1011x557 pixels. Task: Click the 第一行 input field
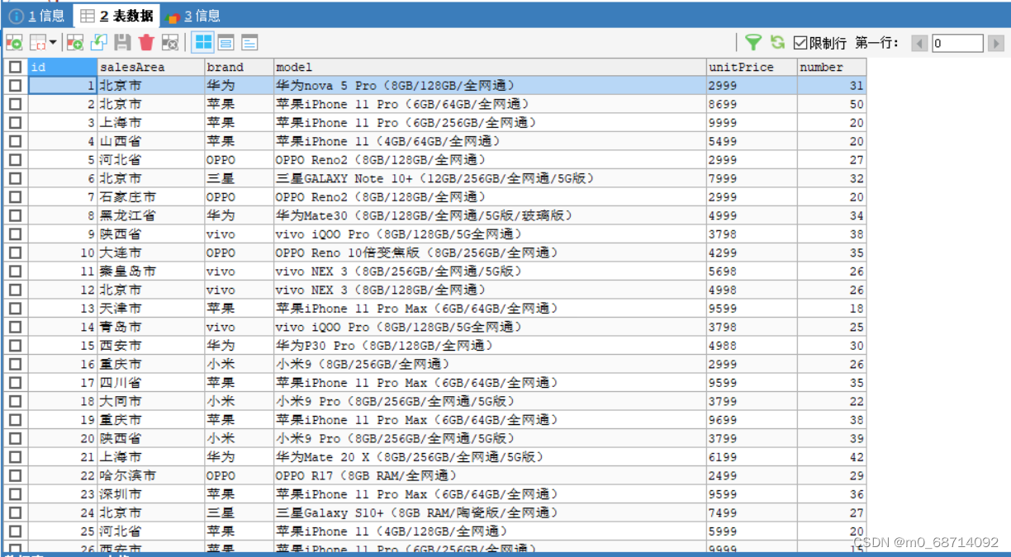(x=957, y=43)
